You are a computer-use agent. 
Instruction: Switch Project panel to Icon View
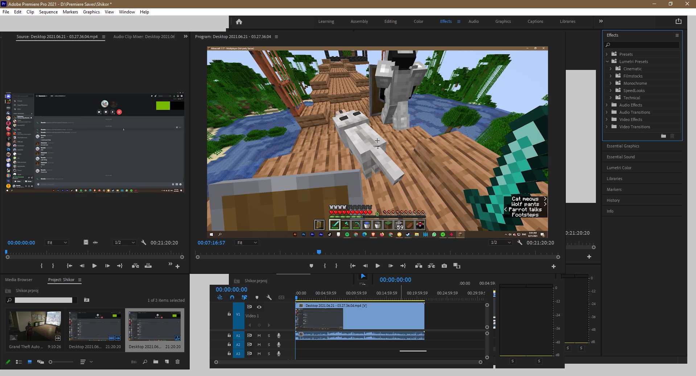[x=30, y=362]
